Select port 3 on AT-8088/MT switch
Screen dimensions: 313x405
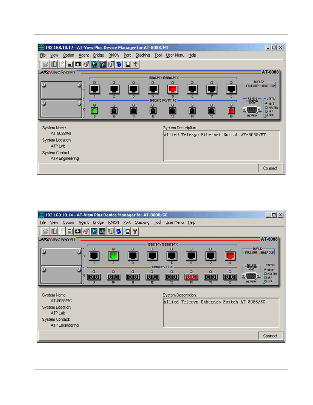(x=134, y=89)
